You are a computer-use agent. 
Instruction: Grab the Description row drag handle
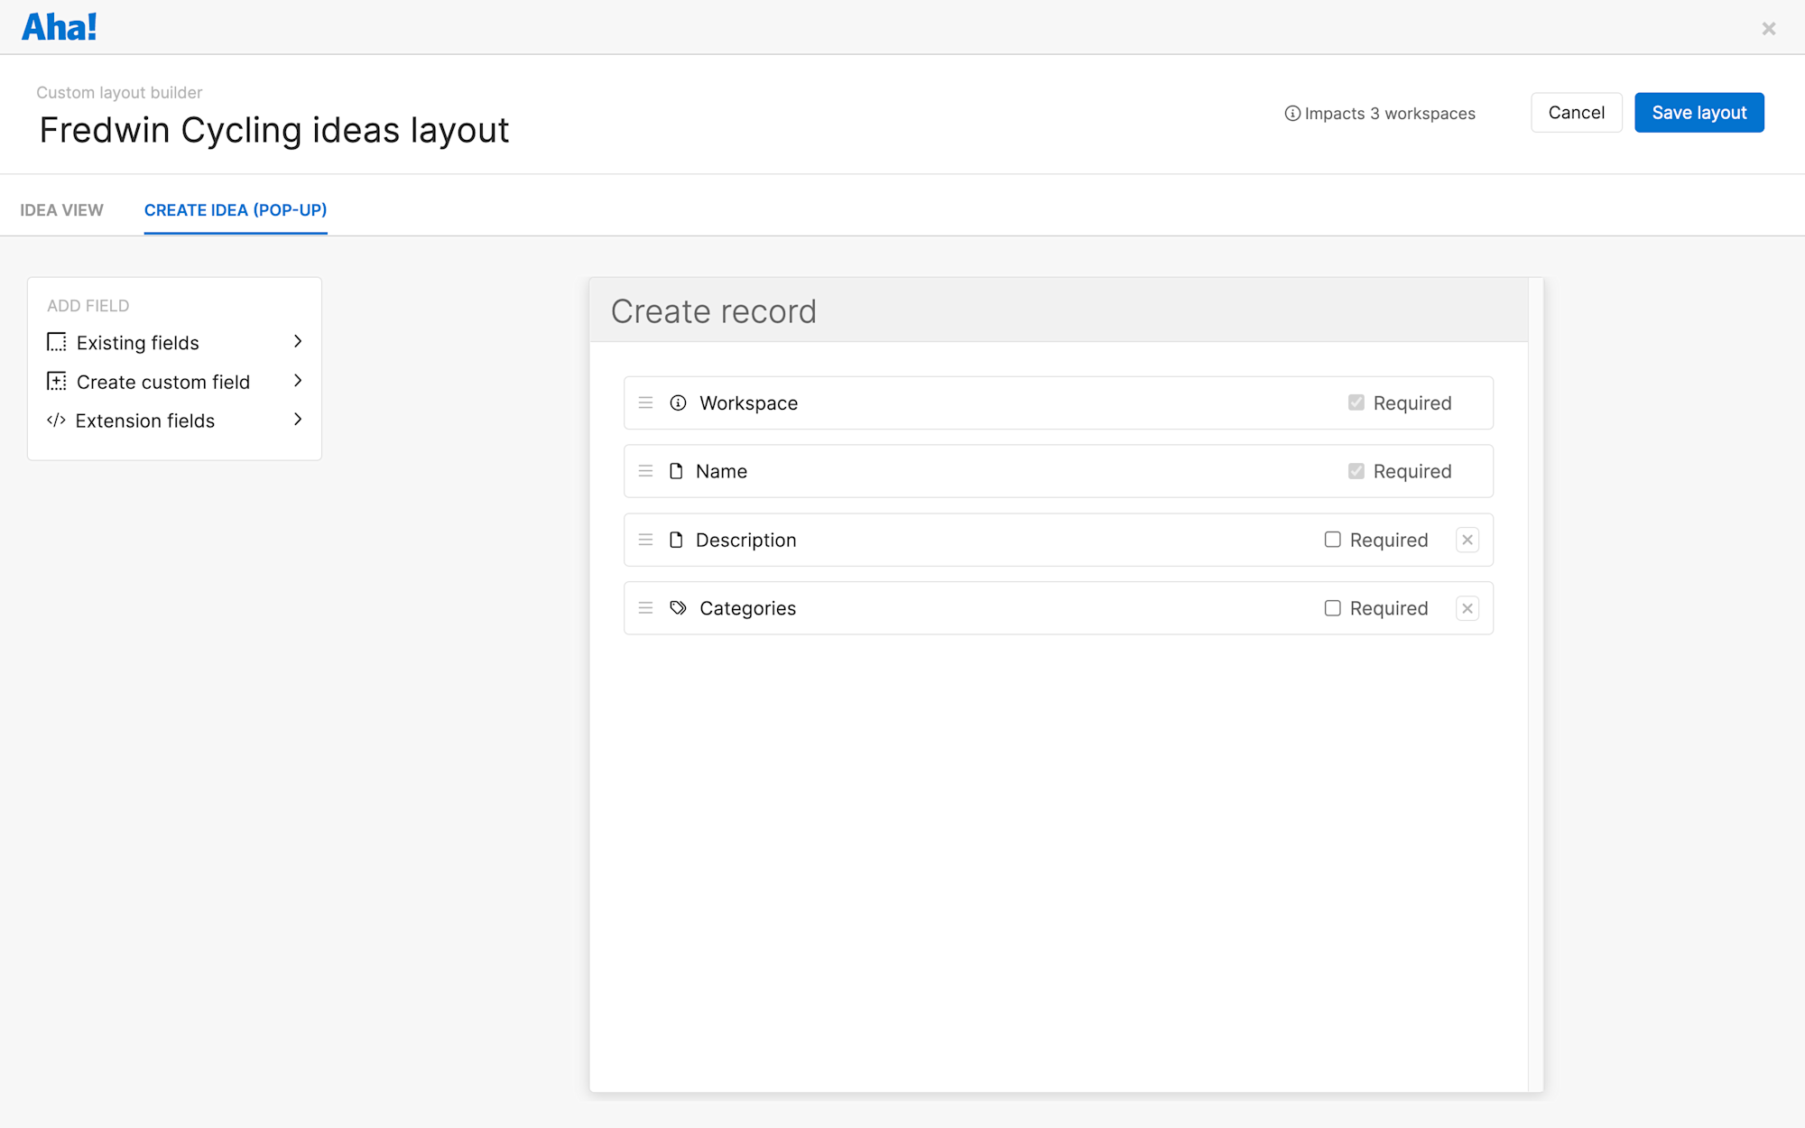point(645,540)
